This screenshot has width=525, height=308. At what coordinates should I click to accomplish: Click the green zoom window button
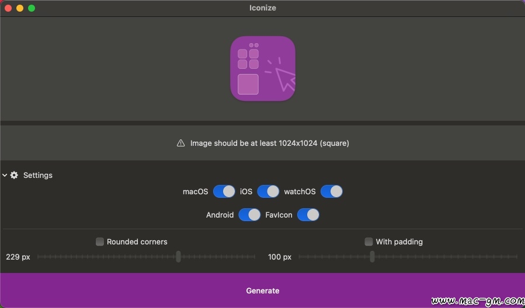click(32, 8)
